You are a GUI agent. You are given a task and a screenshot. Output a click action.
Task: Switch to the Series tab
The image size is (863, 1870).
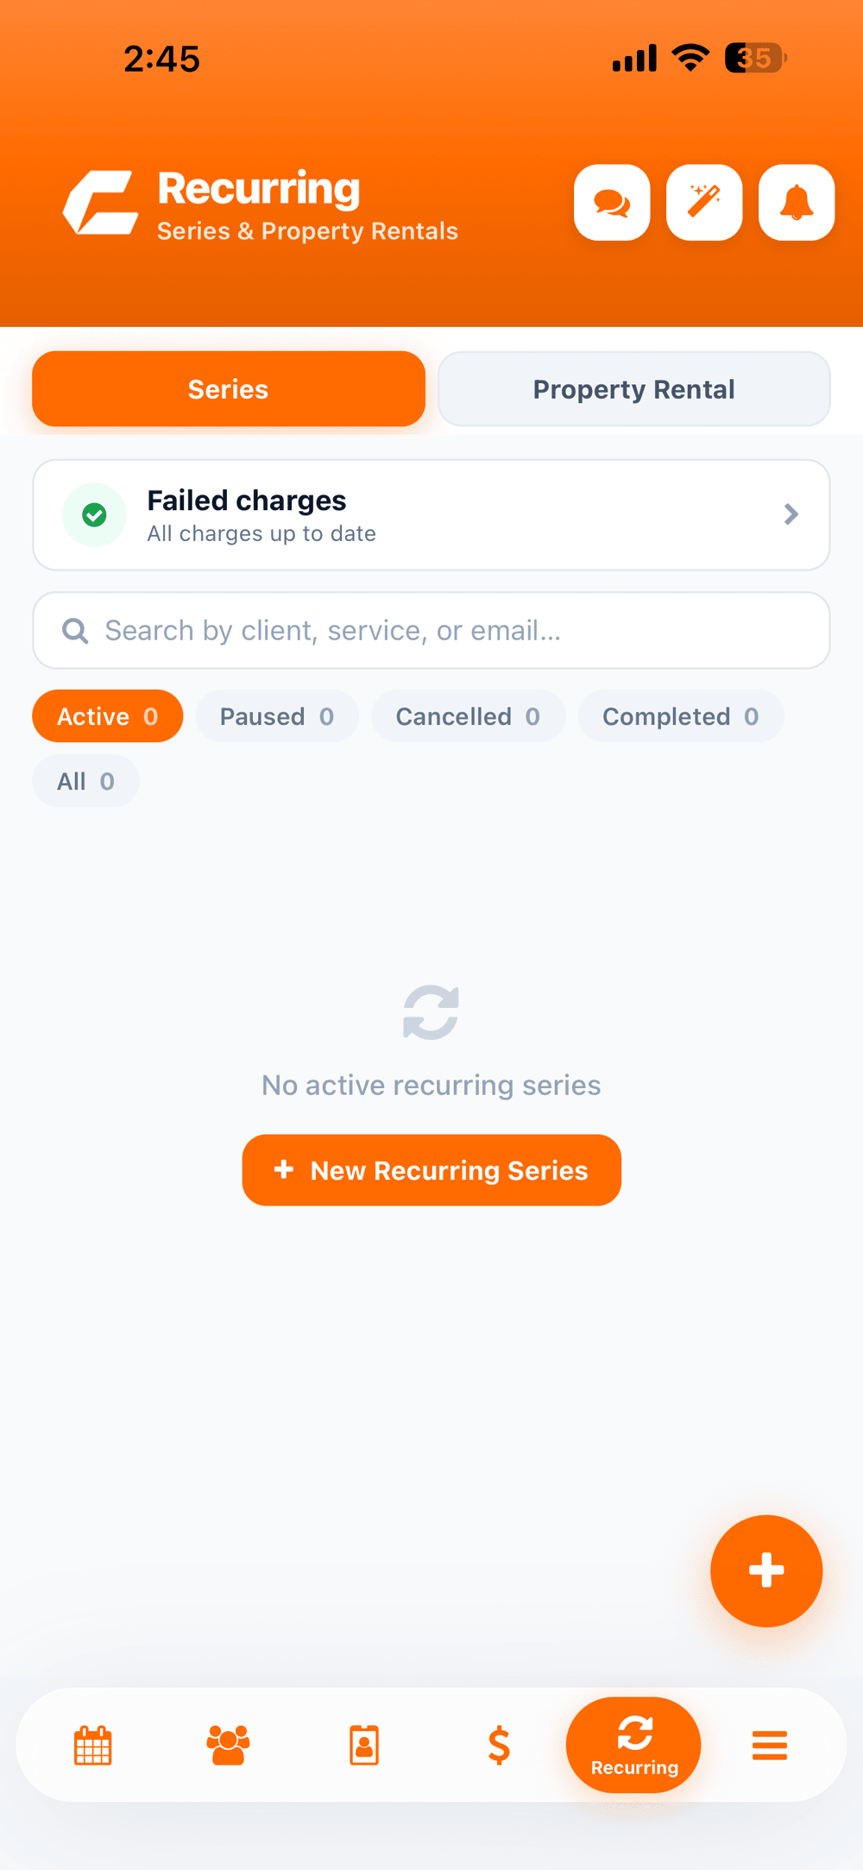tap(229, 389)
